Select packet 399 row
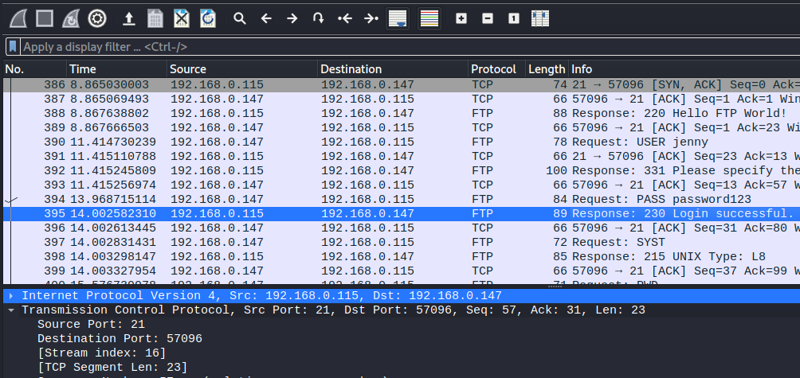800x378 pixels. pos(402,270)
